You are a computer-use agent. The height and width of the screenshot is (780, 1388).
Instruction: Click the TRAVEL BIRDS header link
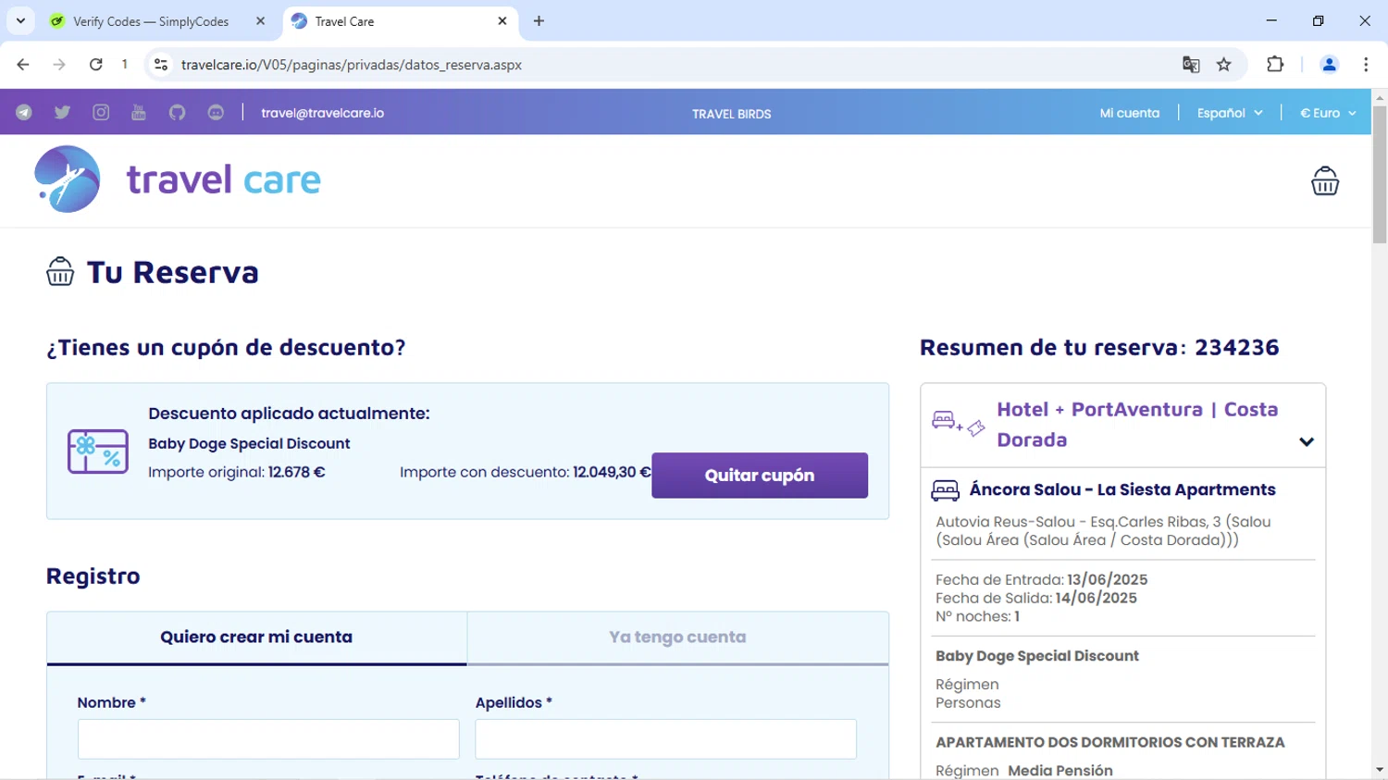[731, 114]
